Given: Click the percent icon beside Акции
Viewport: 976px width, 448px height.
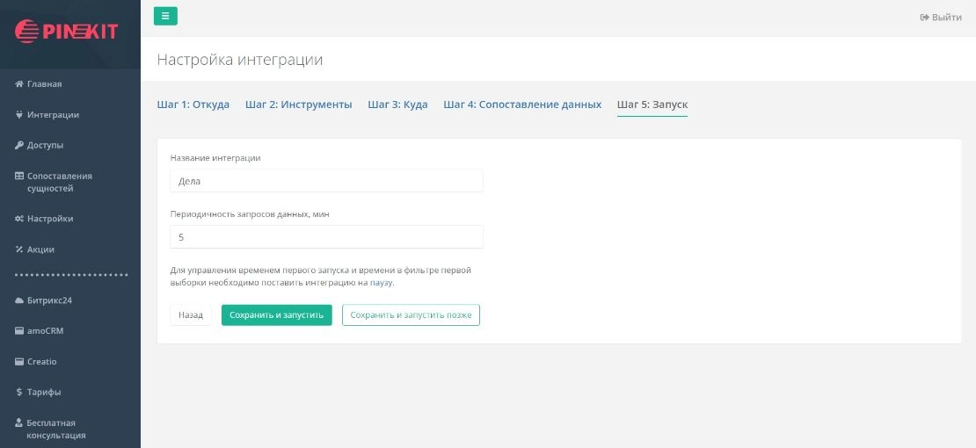Looking at the screenshot, I should pos(19,249).
